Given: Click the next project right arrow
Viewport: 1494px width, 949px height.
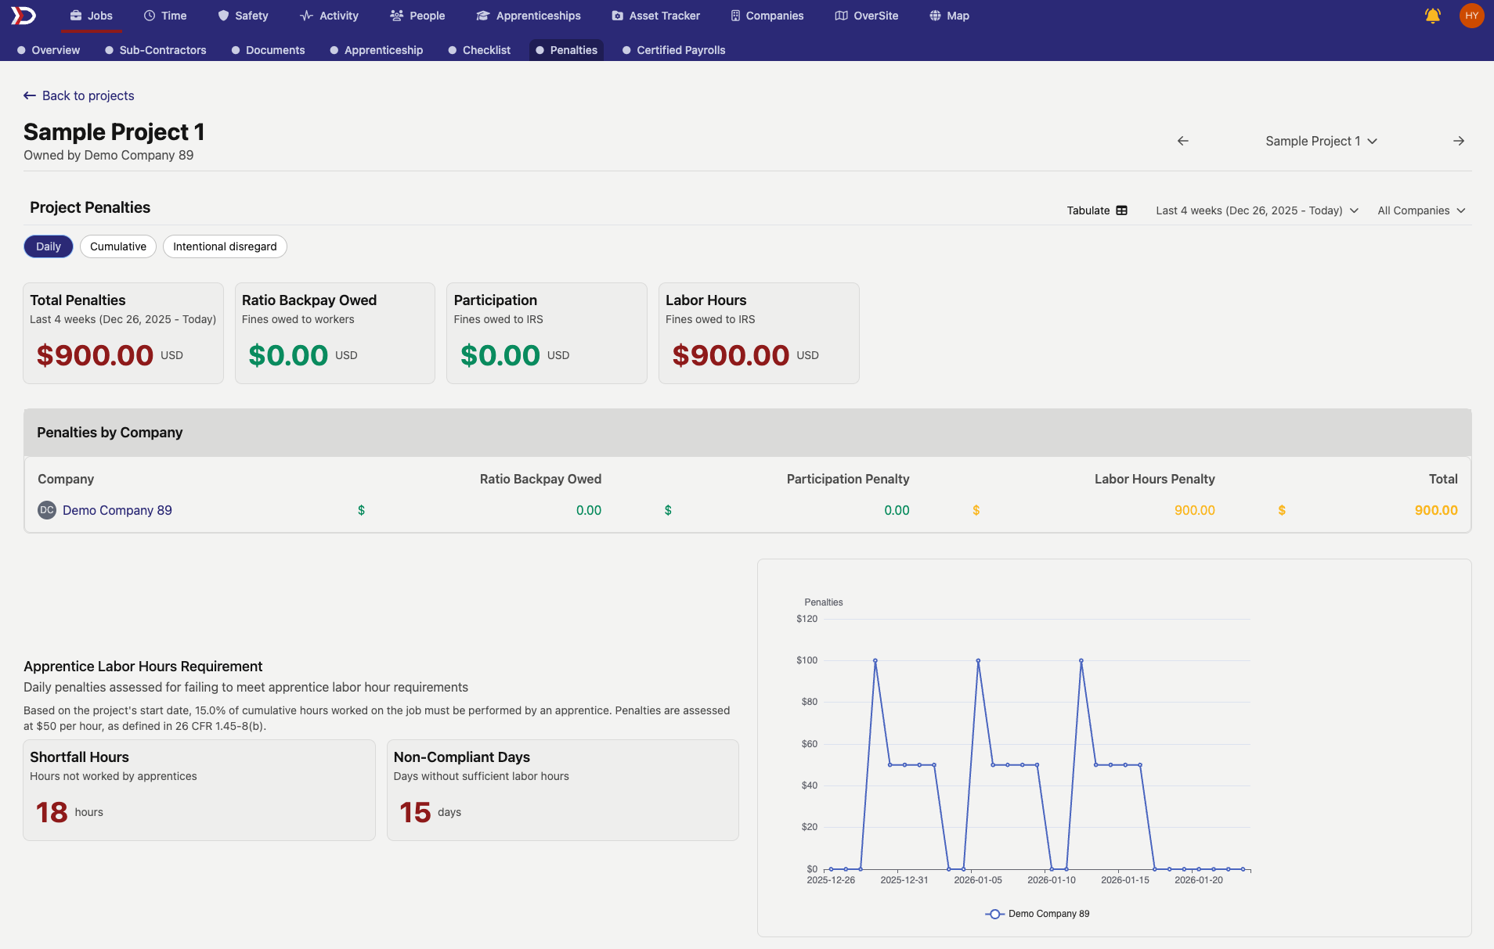Looking at the screenshot, I should [x=1458, y=141].
